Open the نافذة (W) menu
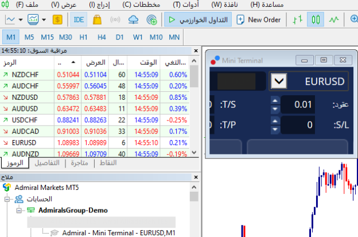 coord(224,5)
